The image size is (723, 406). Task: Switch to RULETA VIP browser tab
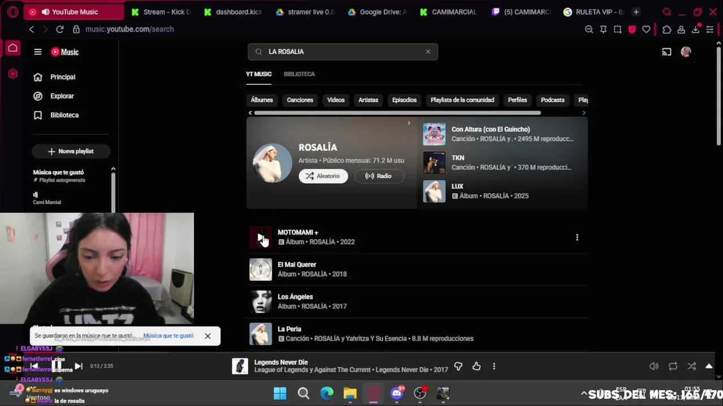(593, 12)
